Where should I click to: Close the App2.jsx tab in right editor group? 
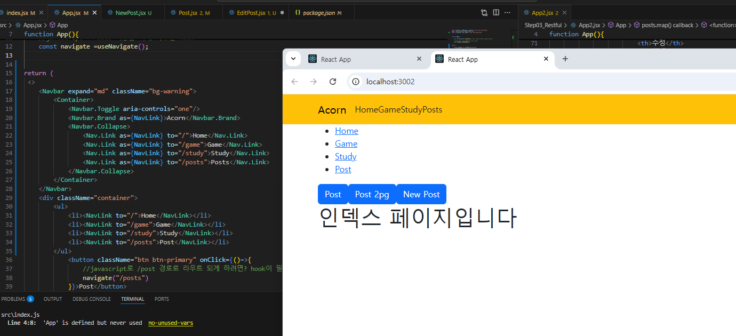(564, 13)
